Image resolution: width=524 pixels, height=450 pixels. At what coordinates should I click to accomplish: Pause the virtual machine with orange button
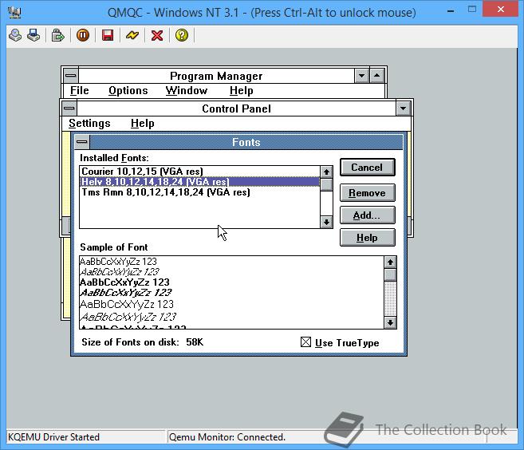point(82,35)
